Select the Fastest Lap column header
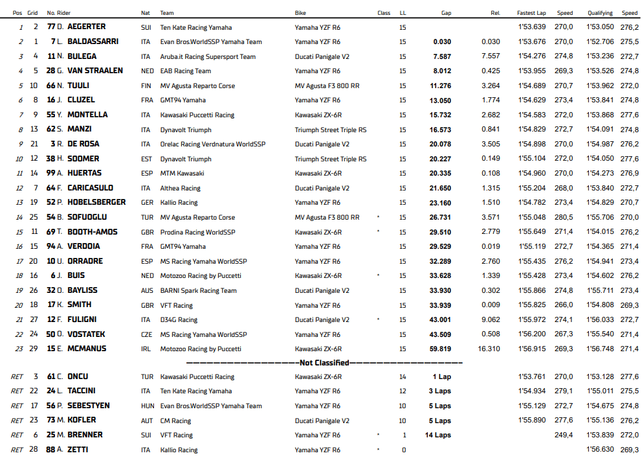644x462 pixels. click(531, 12)
